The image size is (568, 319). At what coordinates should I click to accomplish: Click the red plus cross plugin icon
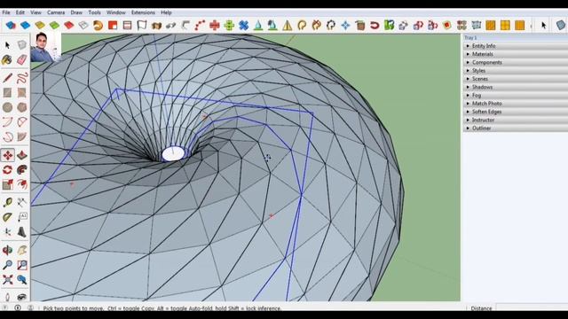tap(215, 26)
